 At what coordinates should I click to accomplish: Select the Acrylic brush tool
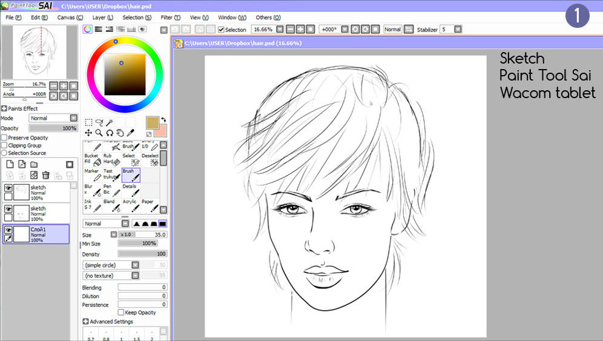click(131, 205)
